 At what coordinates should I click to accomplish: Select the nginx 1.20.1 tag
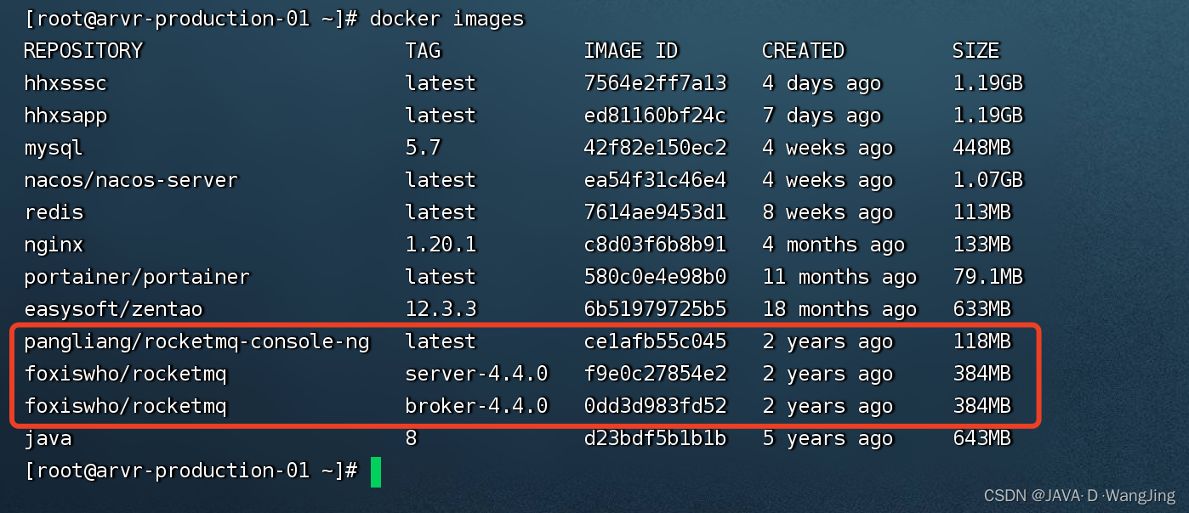coord(441,244)
